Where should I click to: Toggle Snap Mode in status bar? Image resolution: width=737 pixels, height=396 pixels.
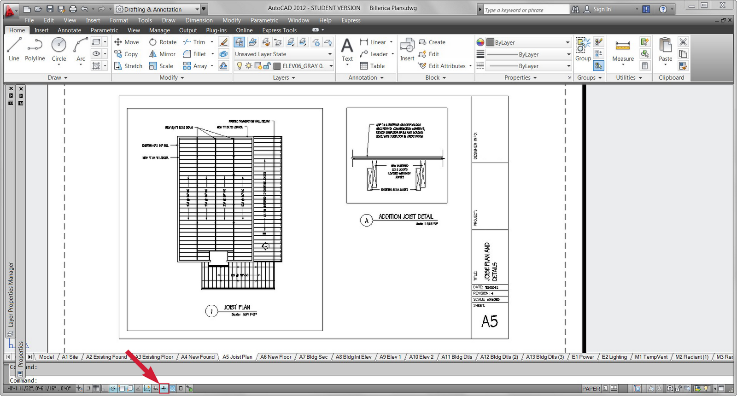88,389
